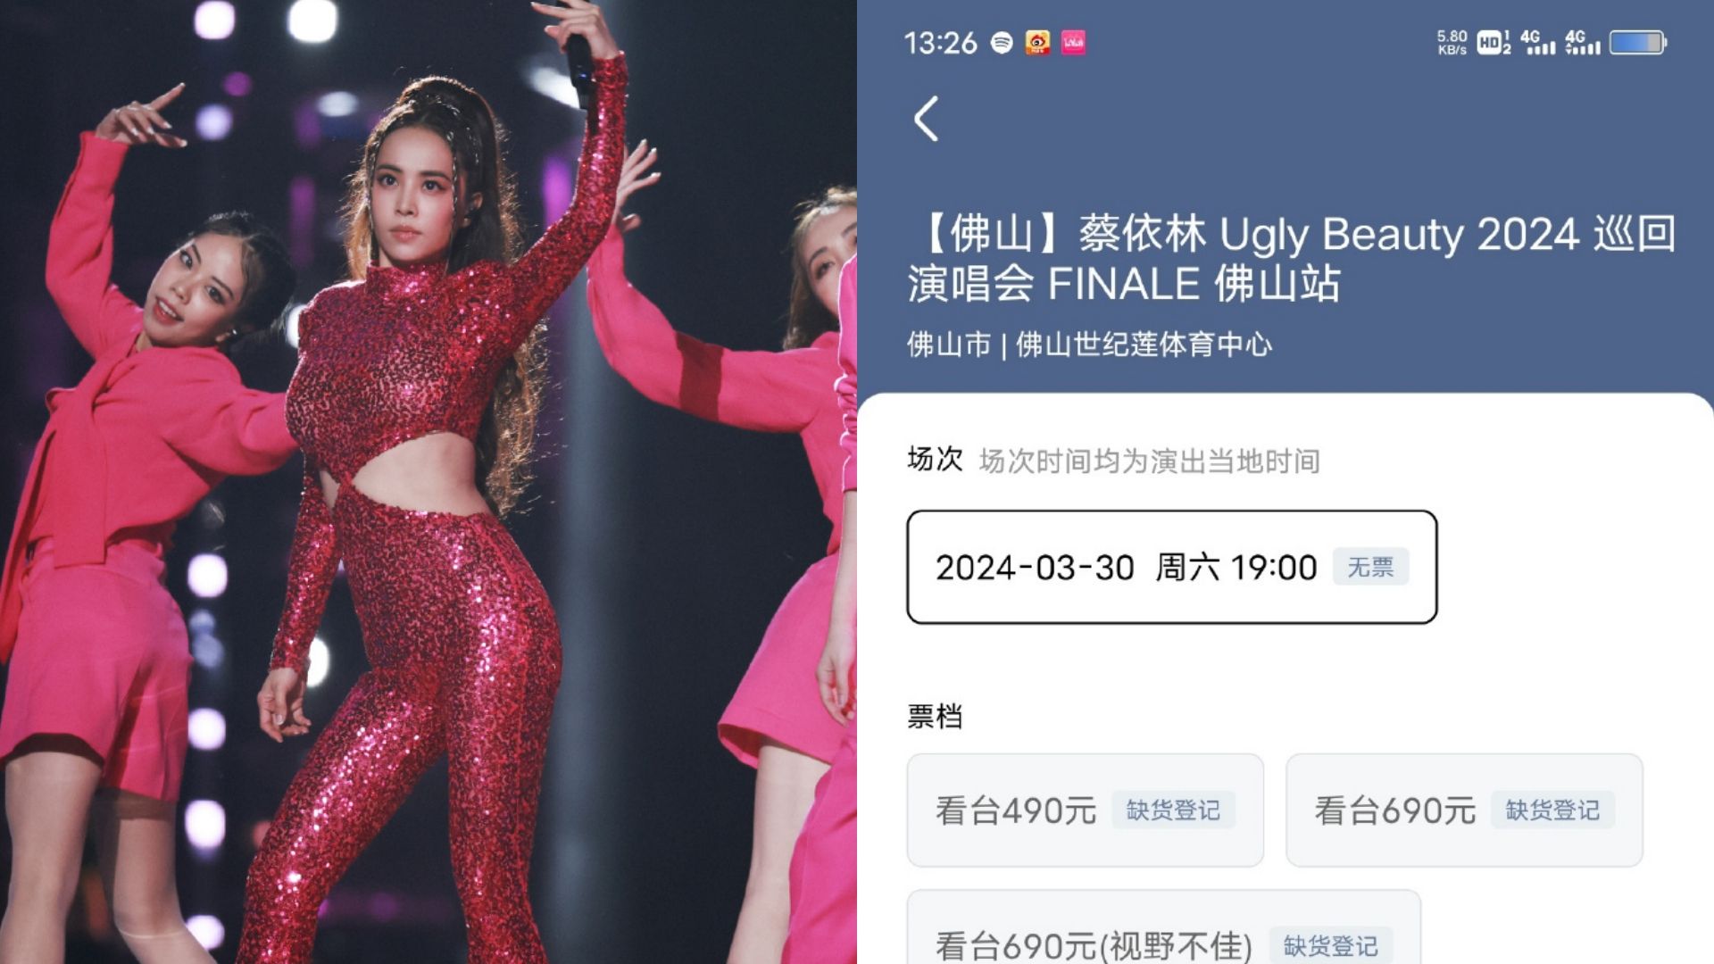Tap the Spotify status bar icon
This screenshot has width=1714, height=964.
1002,42
